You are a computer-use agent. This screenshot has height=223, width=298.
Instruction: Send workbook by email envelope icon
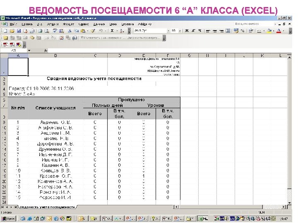point(32,31)
